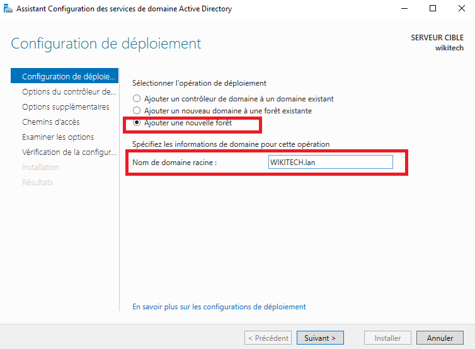Click the Active Directory wizard title bar icon
This screenshot has width=475, height=349.
point(8,9)
